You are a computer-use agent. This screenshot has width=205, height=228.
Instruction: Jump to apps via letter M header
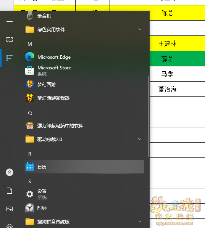click(30, 44)
